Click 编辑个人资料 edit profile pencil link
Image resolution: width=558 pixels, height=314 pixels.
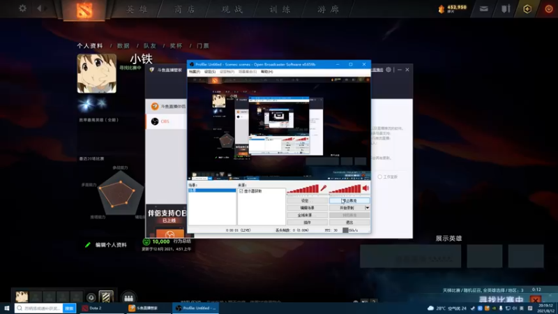coord(107,245)
